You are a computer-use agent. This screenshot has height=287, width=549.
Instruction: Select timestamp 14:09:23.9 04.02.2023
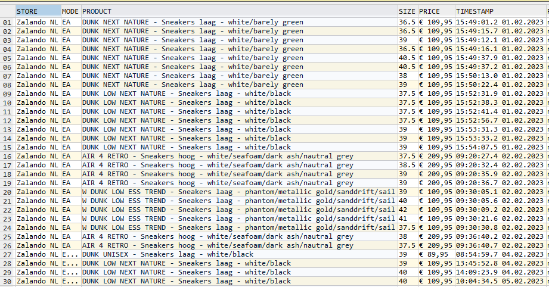pos(501,272)
